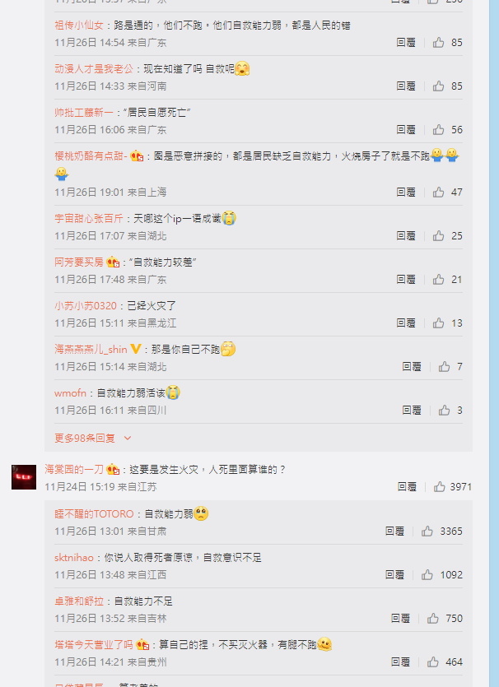Click the verified V badge beside 海燕燕燕儿_shin

[x=136, y=349]
